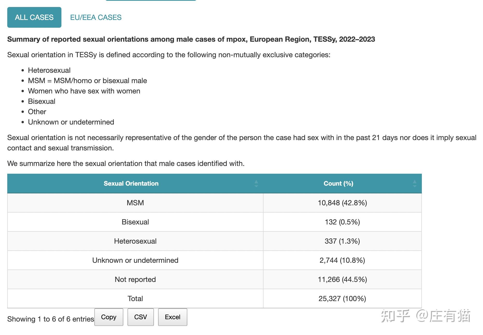This screenshot has height=335, width=483.
Task: Select the MSM row label
Action: pyautogui.click(x=135, y=203)
